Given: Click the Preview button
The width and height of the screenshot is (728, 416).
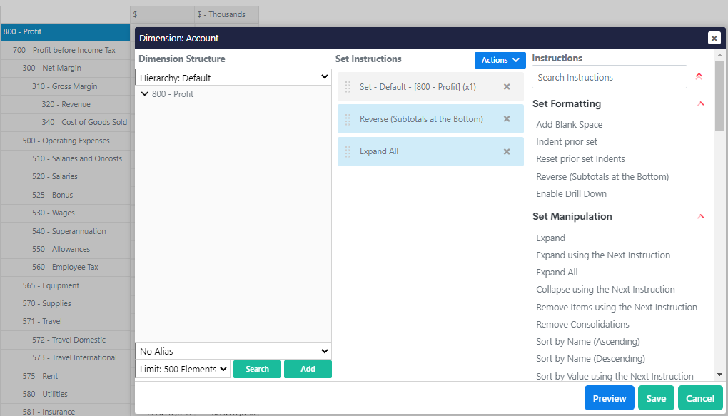Looking at the screenshot, I should [609, 398].
